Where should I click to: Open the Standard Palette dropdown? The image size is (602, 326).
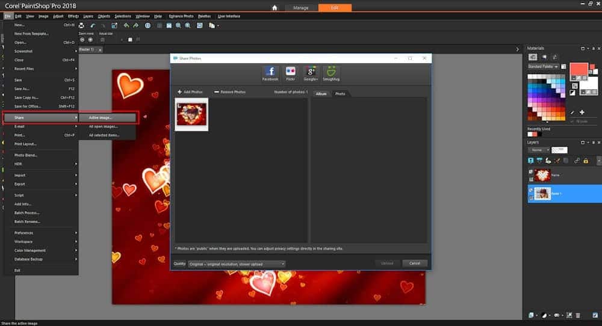click(x=543, y=66)
